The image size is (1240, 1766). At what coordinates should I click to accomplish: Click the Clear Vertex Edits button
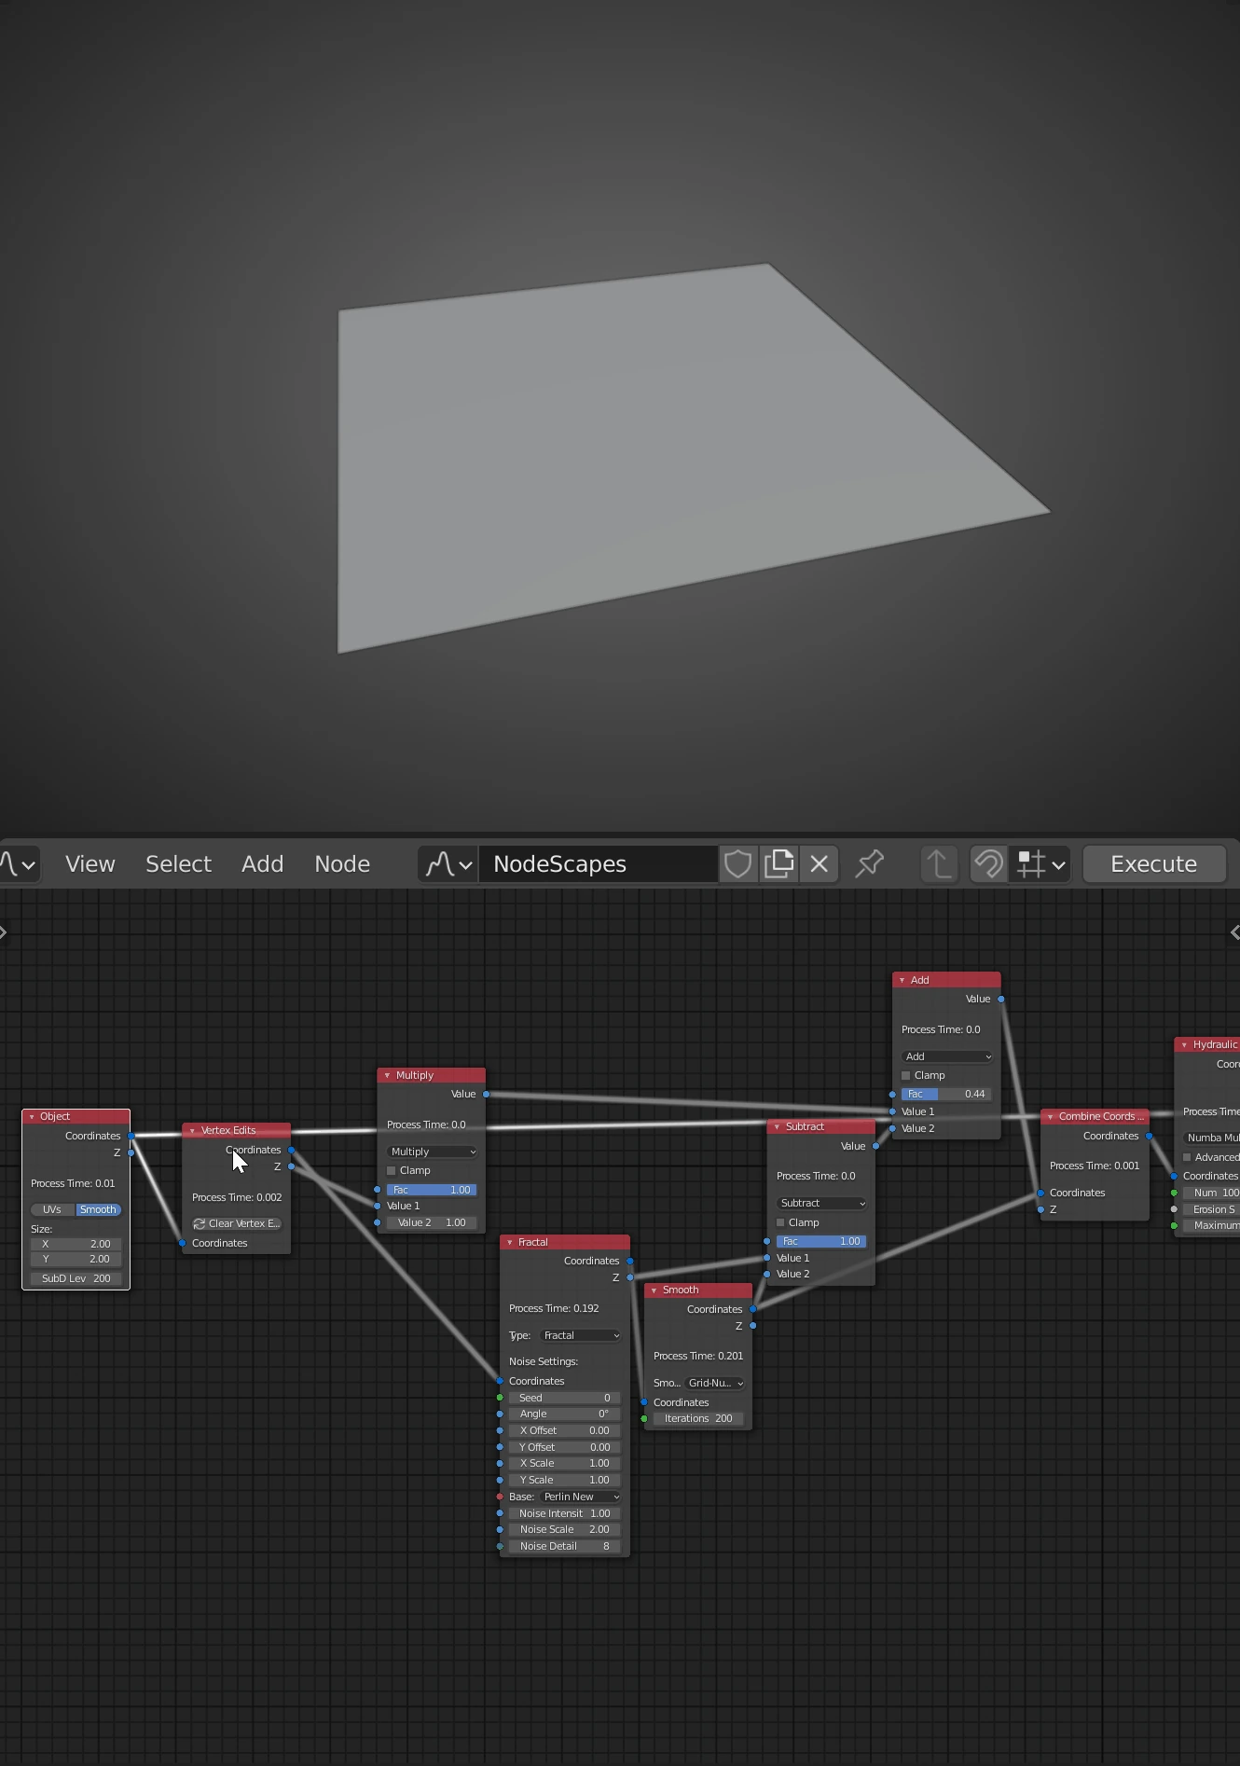click(237, 1223)
